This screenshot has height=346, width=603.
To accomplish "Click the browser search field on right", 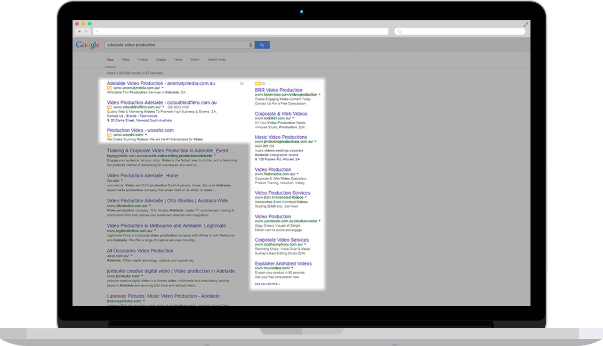I will (460, 31).
